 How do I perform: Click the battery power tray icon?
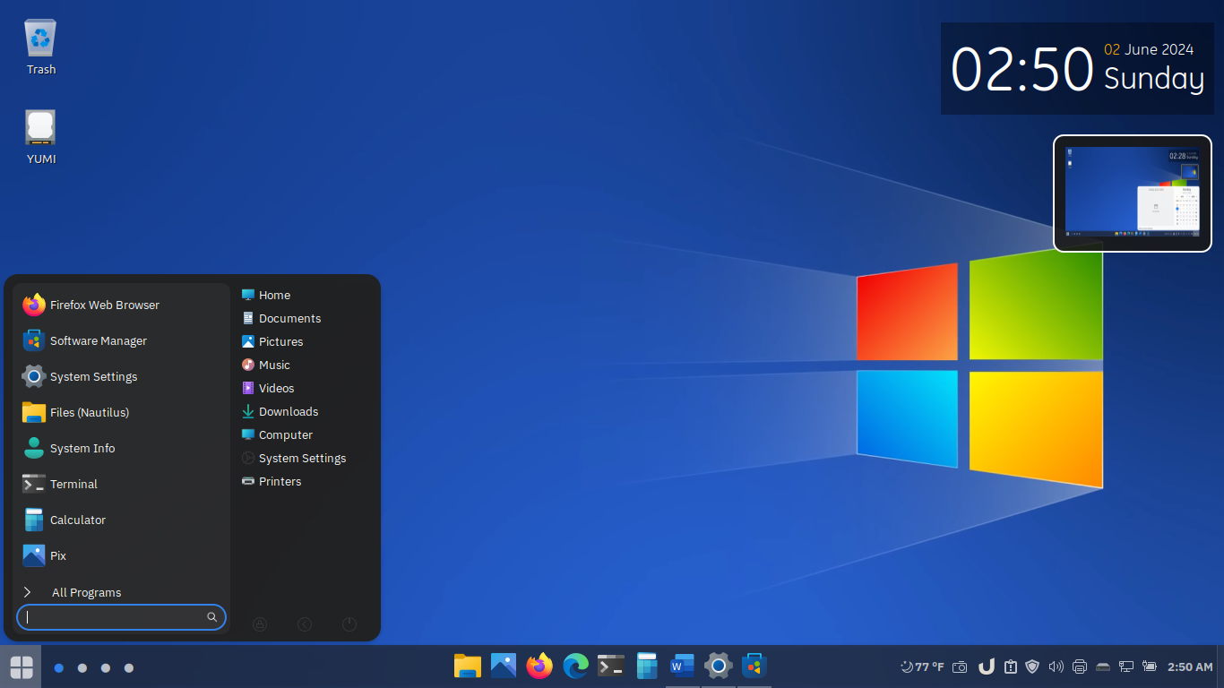pyautogui.click(x=1150, y=667)
